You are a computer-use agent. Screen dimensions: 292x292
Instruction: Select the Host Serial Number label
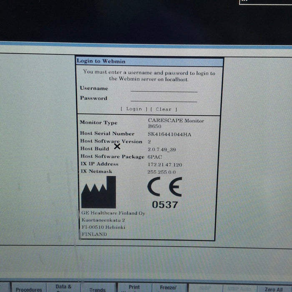[107, 133]
